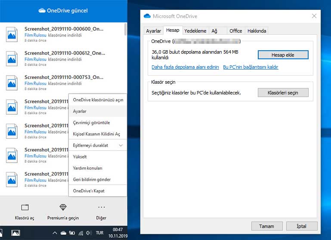Viewport: 331px width, 240px height.
Task: Select Geri bildirim gönder menu item
Action: 98,179
